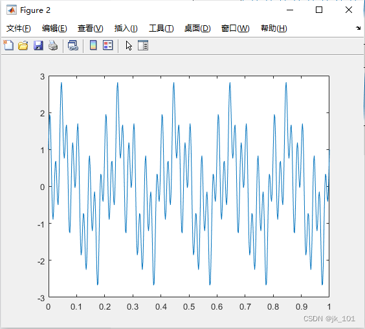
Task: Click the Figure 2 window title text
Action: point(35,10)
